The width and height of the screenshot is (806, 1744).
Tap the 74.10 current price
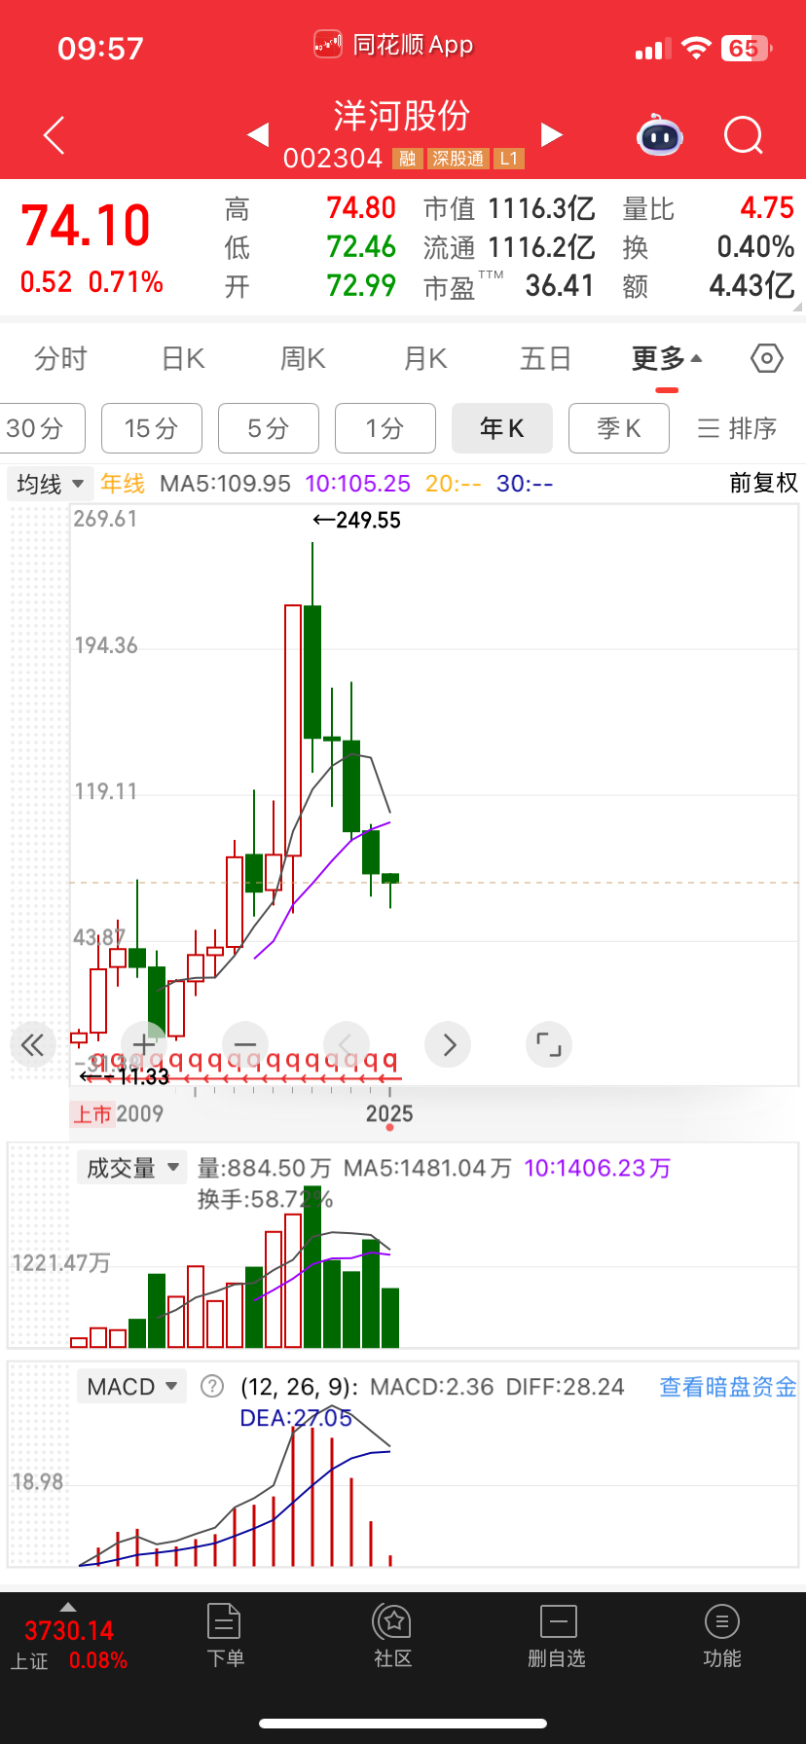click(86, 226)
